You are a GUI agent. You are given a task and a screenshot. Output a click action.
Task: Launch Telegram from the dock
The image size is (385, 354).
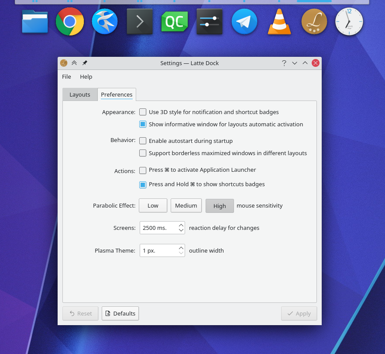[x=244, y=21]
